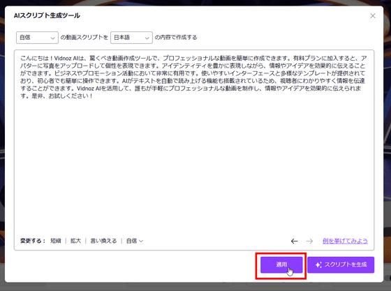Click the スクリプトを生成 button

point(341,265)
